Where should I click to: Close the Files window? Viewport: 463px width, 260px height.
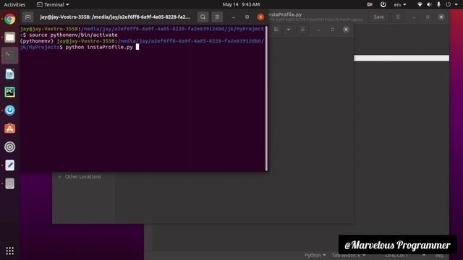pos(346,30)
